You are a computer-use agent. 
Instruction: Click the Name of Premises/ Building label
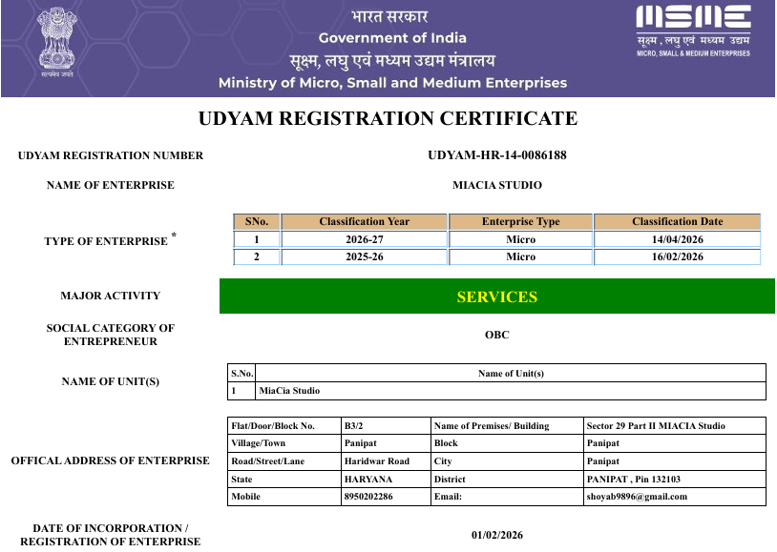pos(492,426)
